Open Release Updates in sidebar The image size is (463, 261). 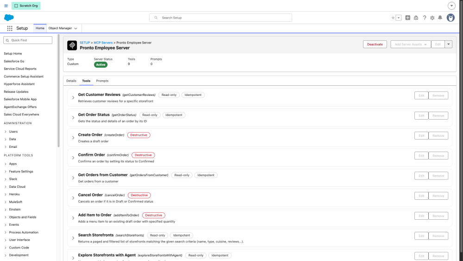tap(16, 92)
